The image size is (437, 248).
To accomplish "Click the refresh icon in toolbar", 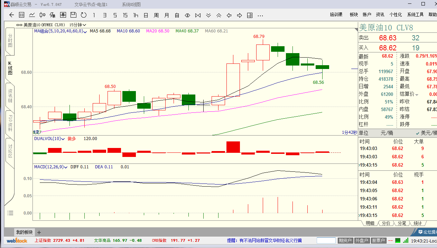I will tap(83, 15).
